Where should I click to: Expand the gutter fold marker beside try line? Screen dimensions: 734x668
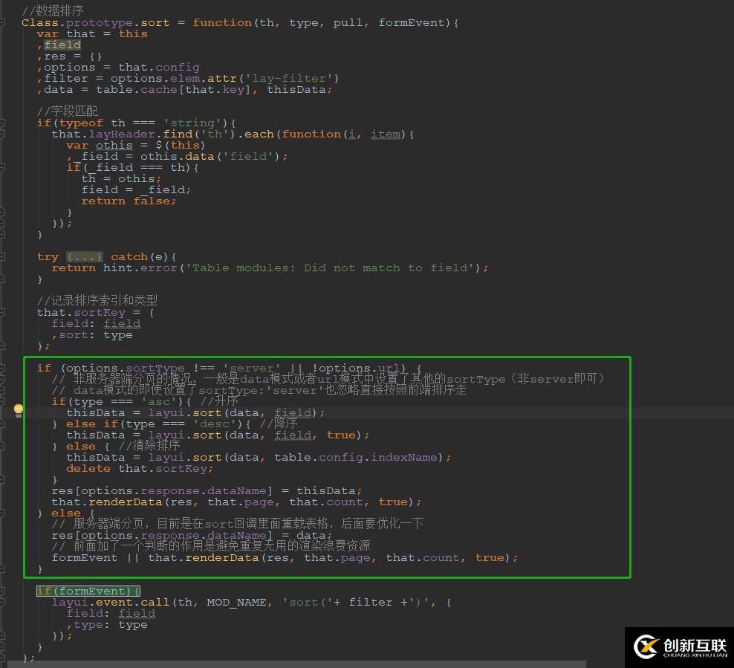(x=2, y=257)
